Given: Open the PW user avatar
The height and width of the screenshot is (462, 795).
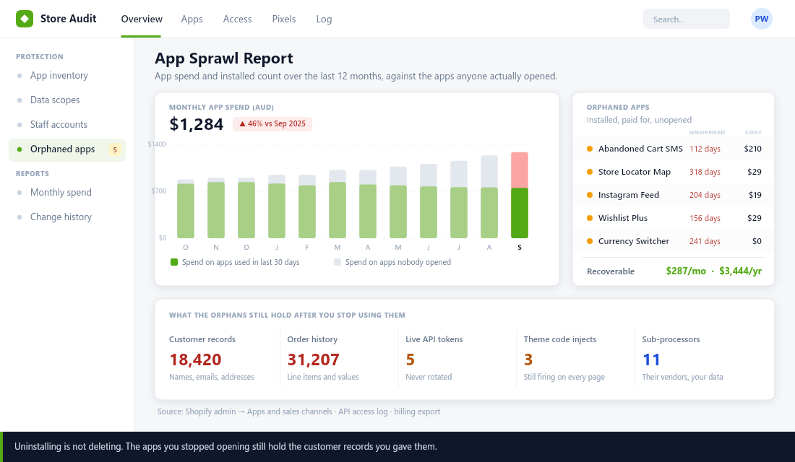Looking at the screenshot, I should (x=761, y=19).
